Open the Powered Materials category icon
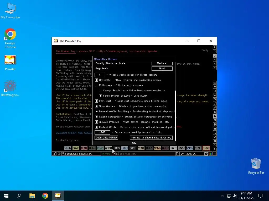This screenshot has width=269, height=201. pyautogui.click(x=215, y=91)
